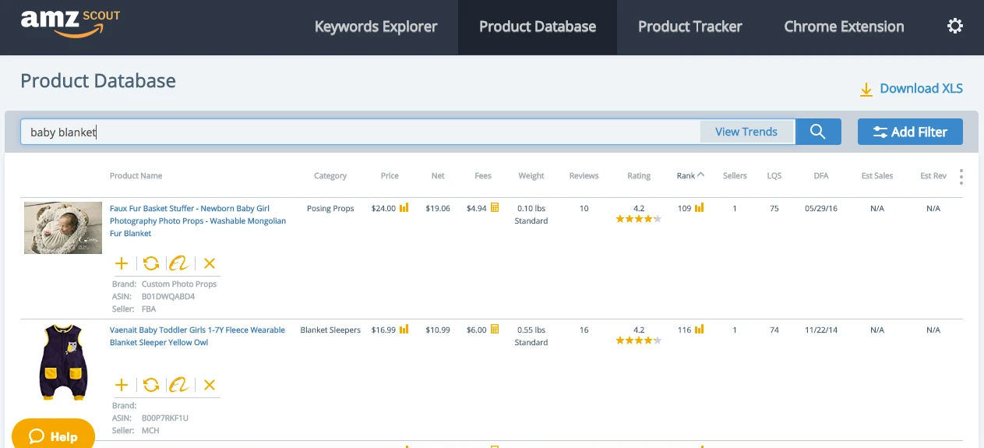Click the Blanket Sleepers category cell
The width and height of the screenshot is (984, 448).
pos(330,330)
